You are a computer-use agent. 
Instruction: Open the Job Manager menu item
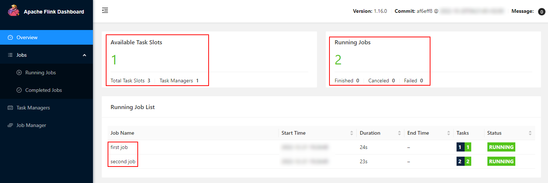point(46,125)
